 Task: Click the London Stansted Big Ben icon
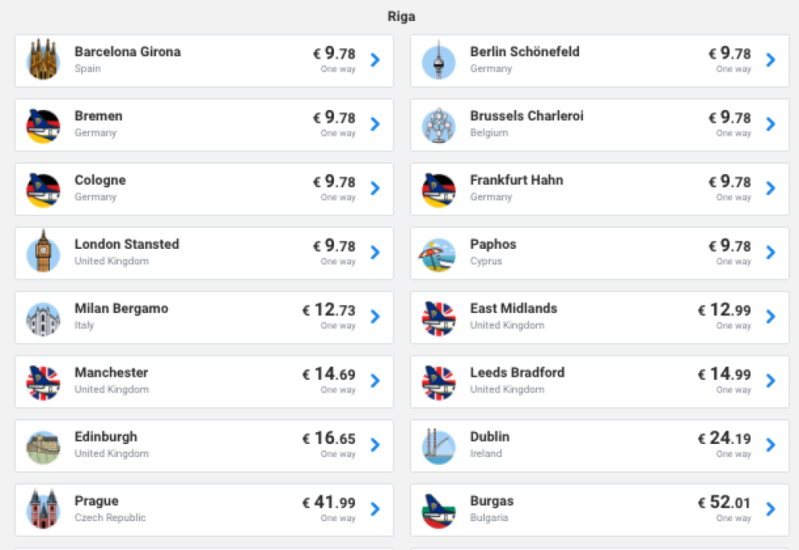click(x=43, y=253)
